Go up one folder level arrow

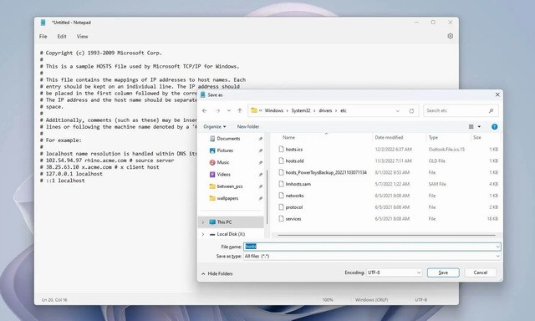240,111
